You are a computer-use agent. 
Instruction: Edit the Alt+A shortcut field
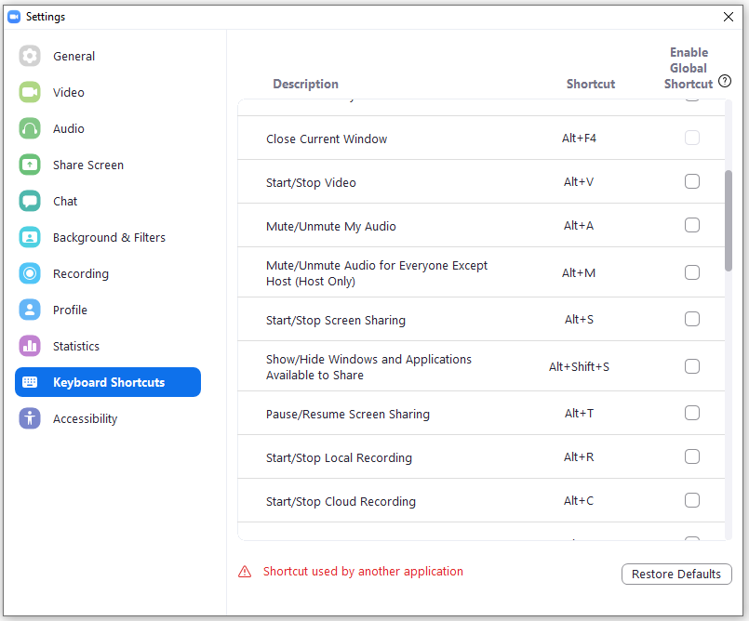click(x=579, y=225)
